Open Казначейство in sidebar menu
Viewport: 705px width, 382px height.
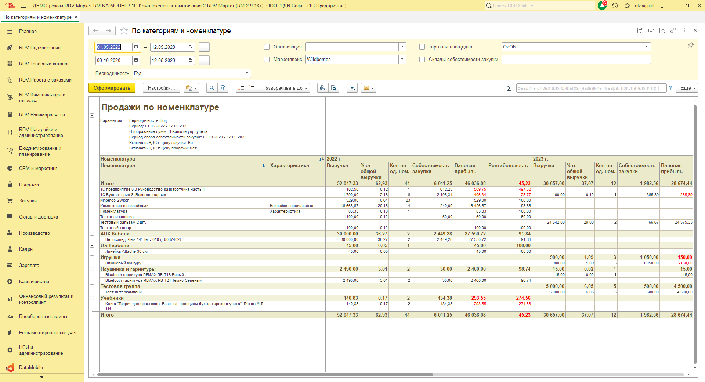[34, 282]
